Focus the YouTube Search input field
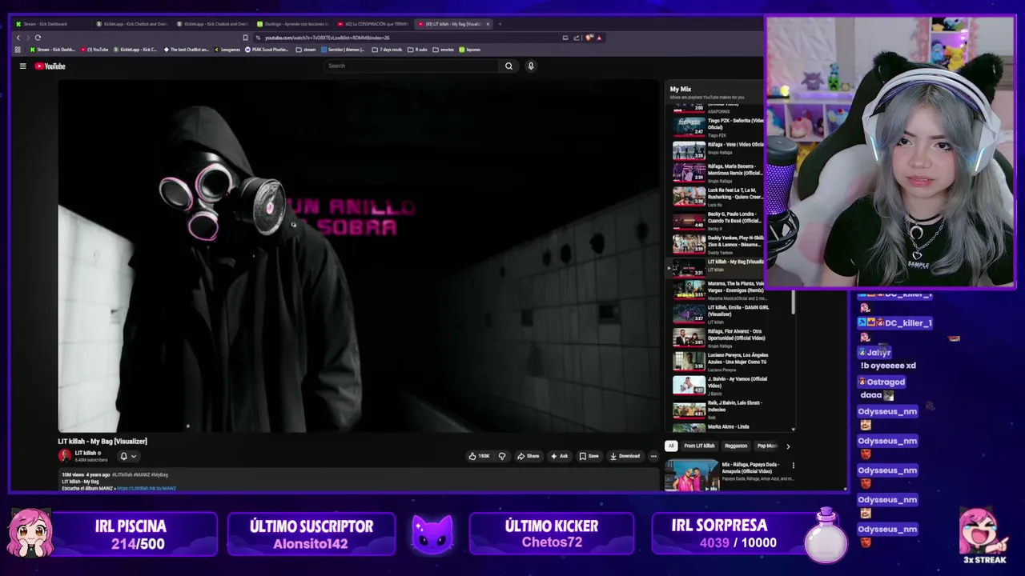Viewport: 1025px width, 576px height. [x=411, y=66]
